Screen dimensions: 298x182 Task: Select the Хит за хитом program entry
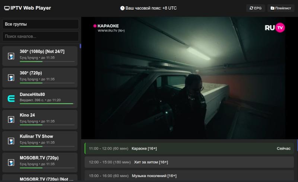tap(189, 162)
